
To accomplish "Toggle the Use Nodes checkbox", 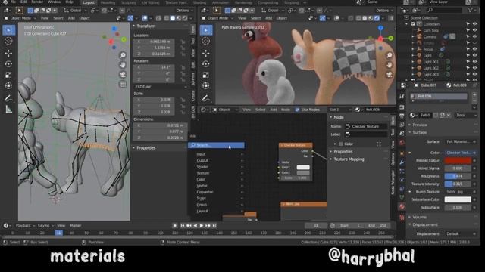I will coord(297,110).
